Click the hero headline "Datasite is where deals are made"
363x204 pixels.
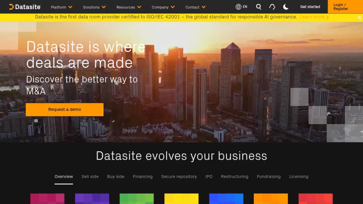click(86, 55)
